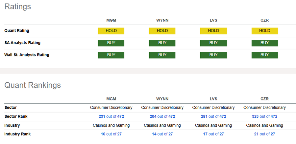296x144 pixels.
Task: Click LVS's Wall St. Analysts BUY badge
Action: tap(213, 55)
